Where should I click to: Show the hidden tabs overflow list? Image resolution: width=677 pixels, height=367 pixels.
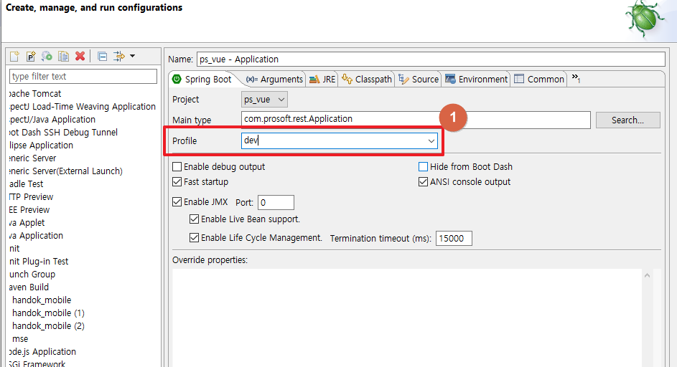click(x=576, y=78)
